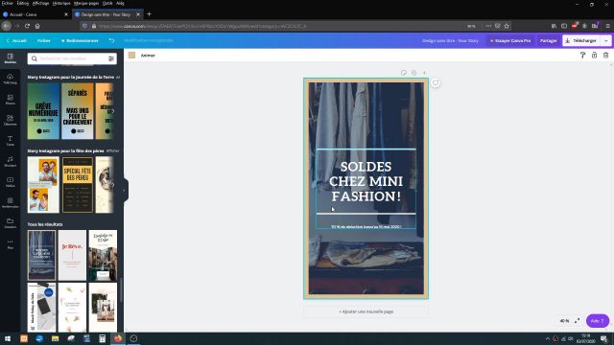The height and width of the screenshot is (345, 614).
Task: Click the Firefox home button
Action: (x=37, y=26)
